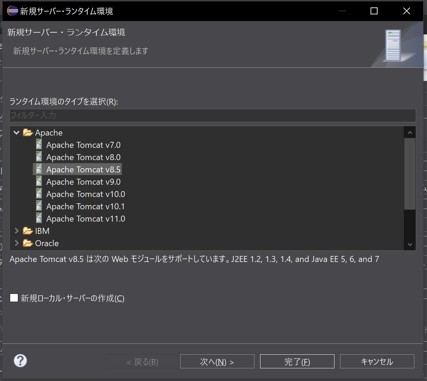Image resolution: width=427 pixels, height=381 pixels.
Task: Select the Apache Tomcat v11.0 label
Action: point(85,219)
